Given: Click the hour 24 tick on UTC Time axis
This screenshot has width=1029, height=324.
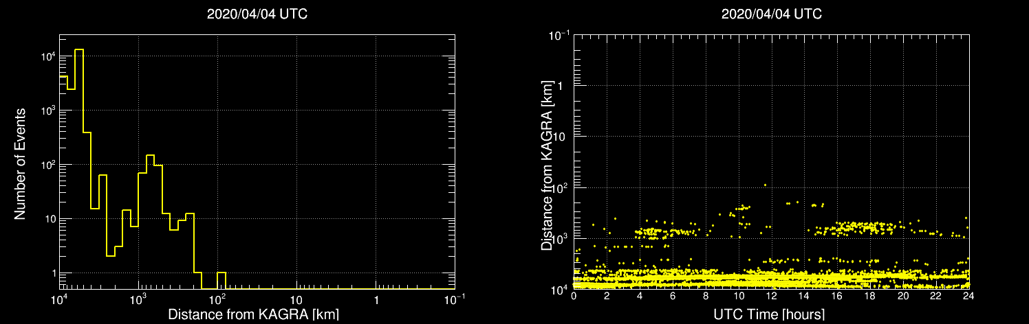Looking at the screenshot, I should click(x=968, y=295).
